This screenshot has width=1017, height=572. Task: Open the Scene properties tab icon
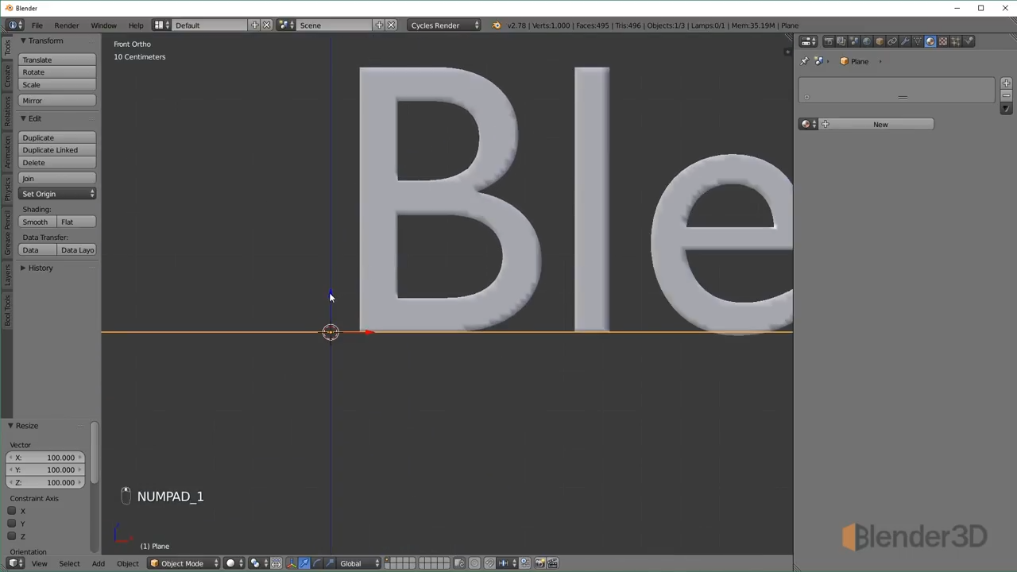(x=854, y=41)
